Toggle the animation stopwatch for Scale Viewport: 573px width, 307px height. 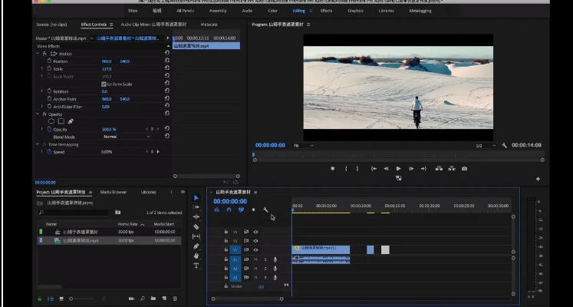[x=48, y=68]
